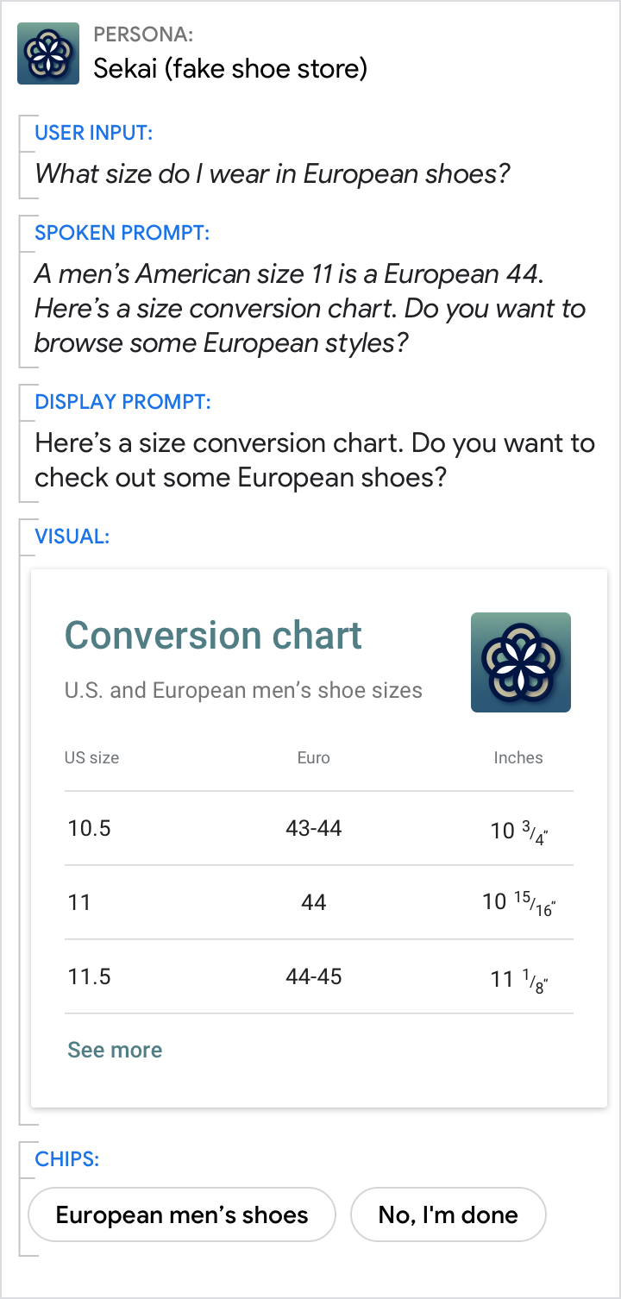Screen dimensions: 621x1299
Task: Click the Sekai logo in conversion card
Action: 520,662
